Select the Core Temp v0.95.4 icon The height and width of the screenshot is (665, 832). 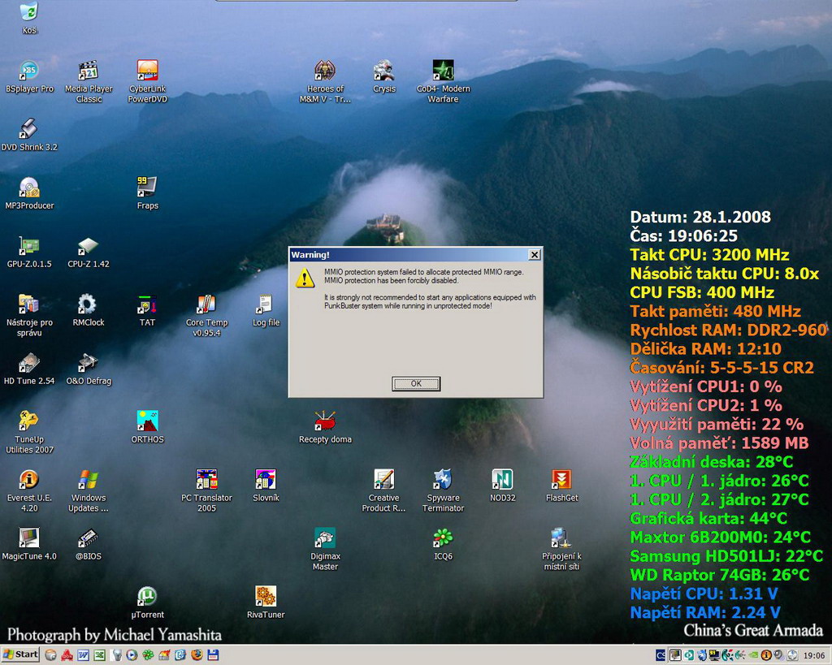click(x=206, y=305)
